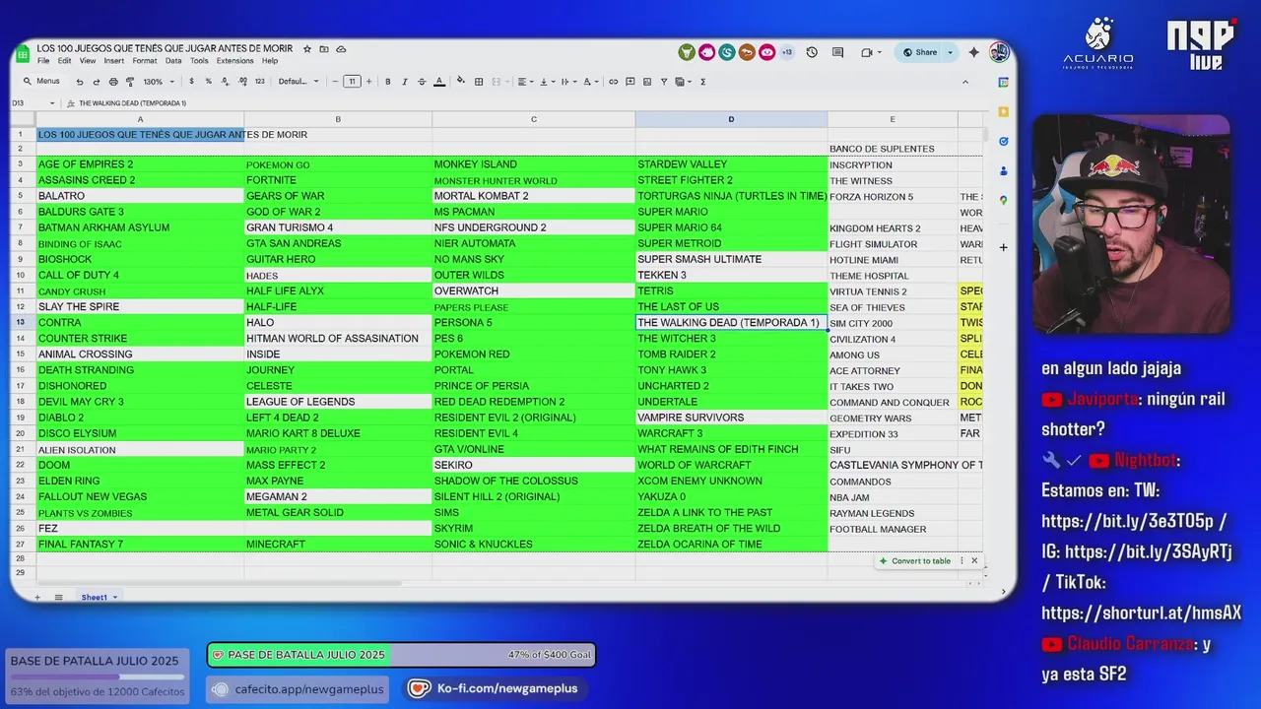1261x709 pixels.
Task: Open the meeting camera dropdown
Action: (x=872, y=52)
